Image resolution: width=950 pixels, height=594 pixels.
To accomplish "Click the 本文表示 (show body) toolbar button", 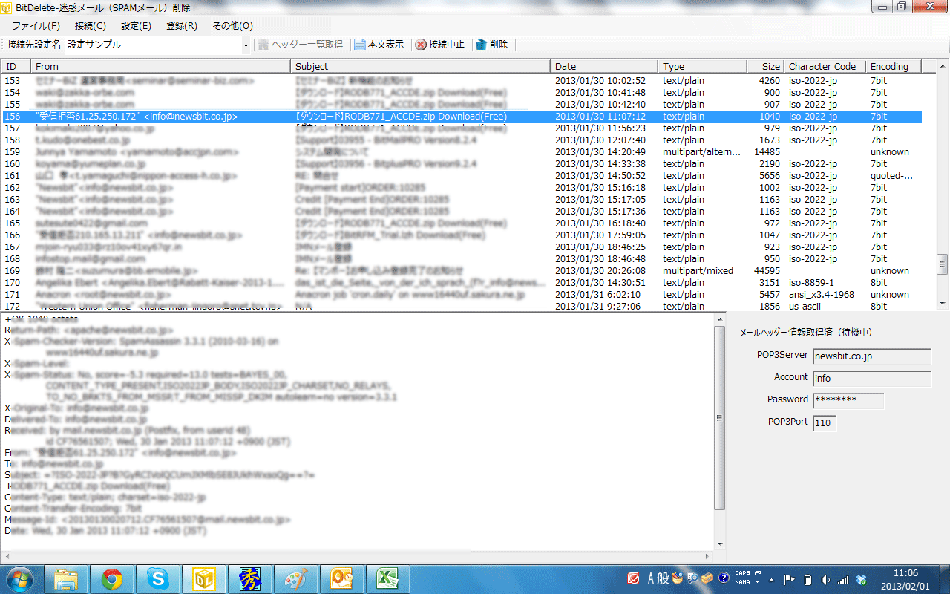I will [x=379, y=45].
